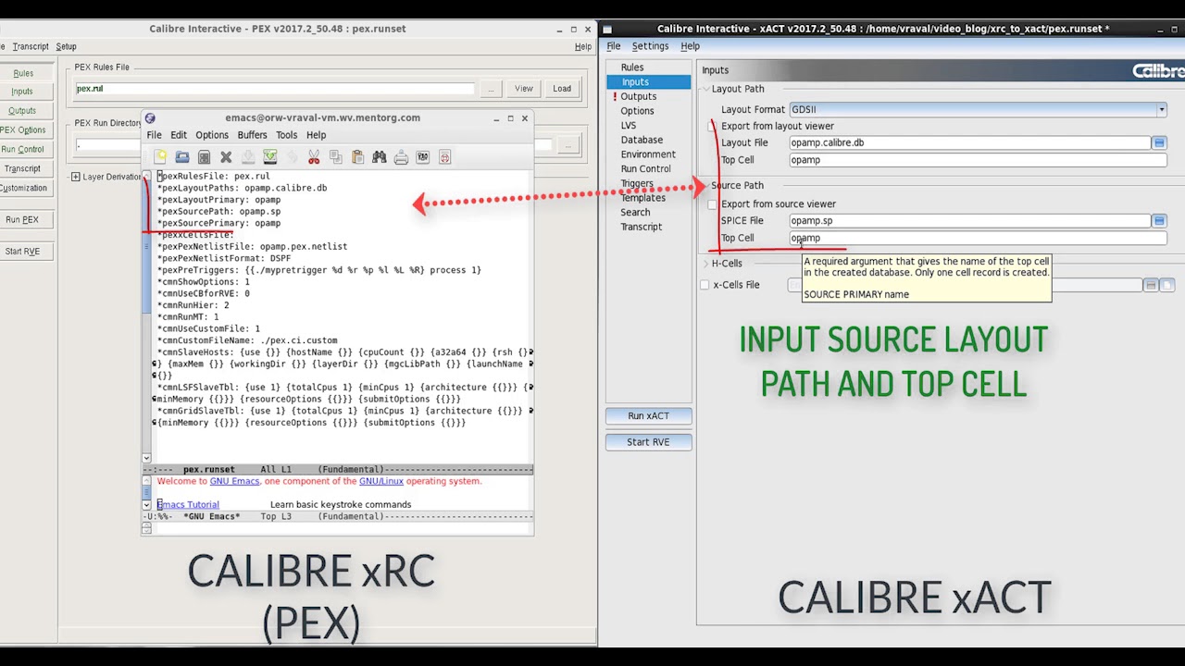Click the Undo icon in emacs toolbar
Image resolution: width=1185 pixels, height=666 pixels.
point(292,157)
